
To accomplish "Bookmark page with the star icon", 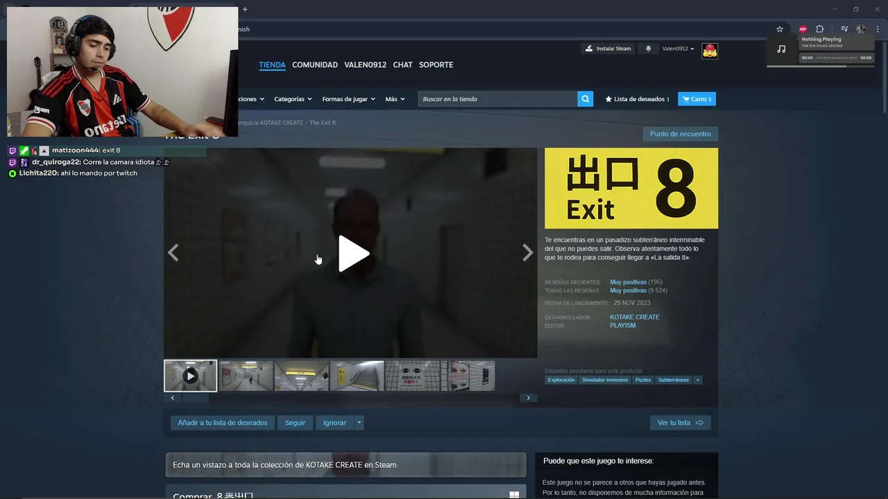I will click(x=780, y=29).
